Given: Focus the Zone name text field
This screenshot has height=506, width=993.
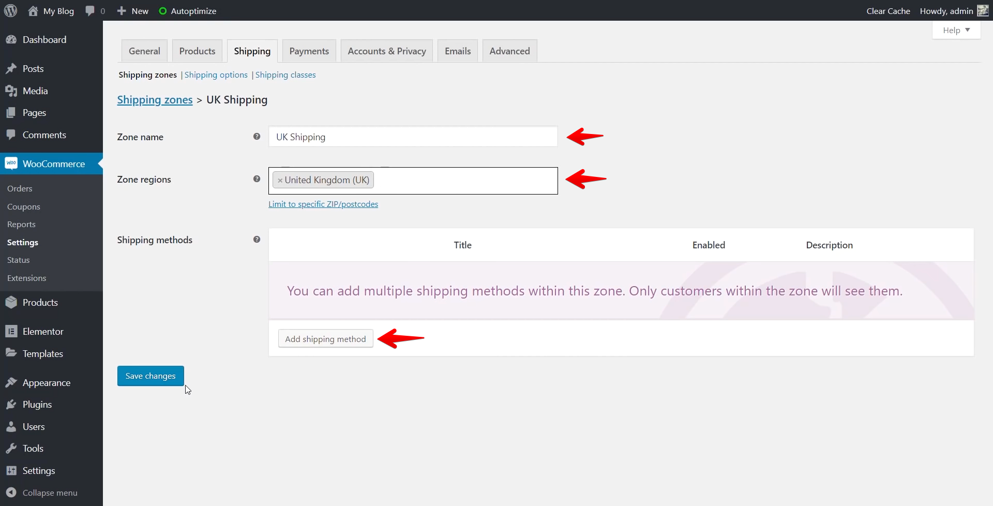Looking at the screenshot, I should (413, 137).
